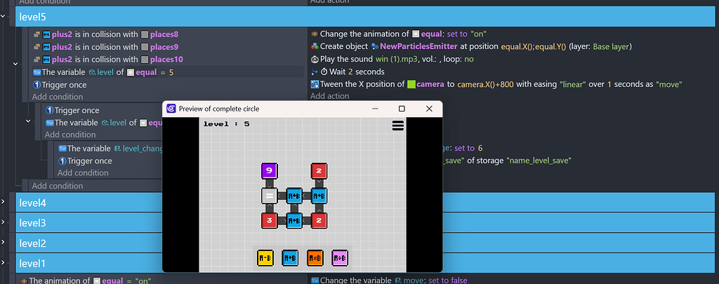Minimize the Preview of complete circle window
This screenshot has height=284, width=719.
[x=375, y=109]
